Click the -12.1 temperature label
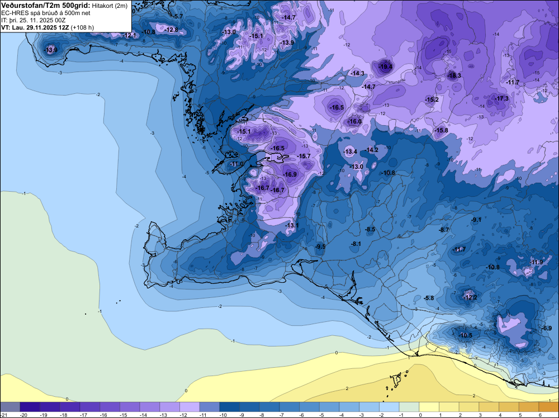 click(130, 35)
